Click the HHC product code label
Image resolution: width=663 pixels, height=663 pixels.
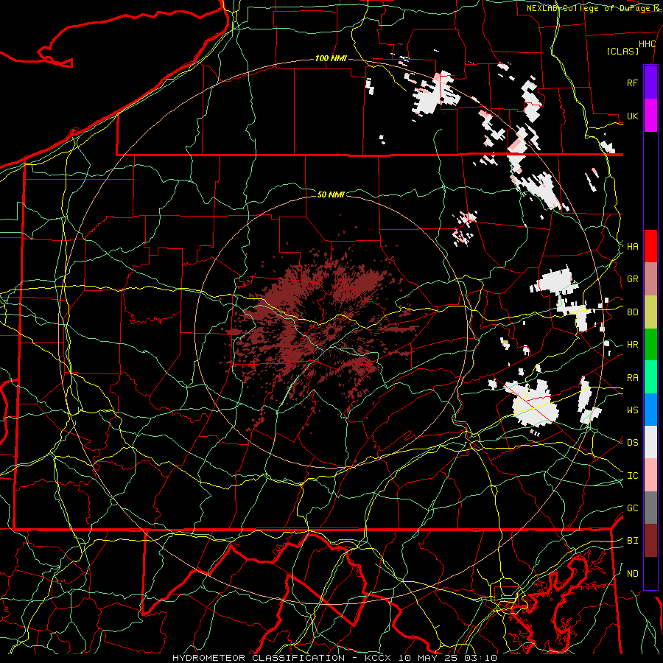click(x=647, y=44)
